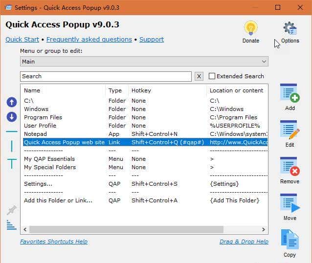Open the Options gear icon
This screenshot has width=312, height=263.
(290, 29)
